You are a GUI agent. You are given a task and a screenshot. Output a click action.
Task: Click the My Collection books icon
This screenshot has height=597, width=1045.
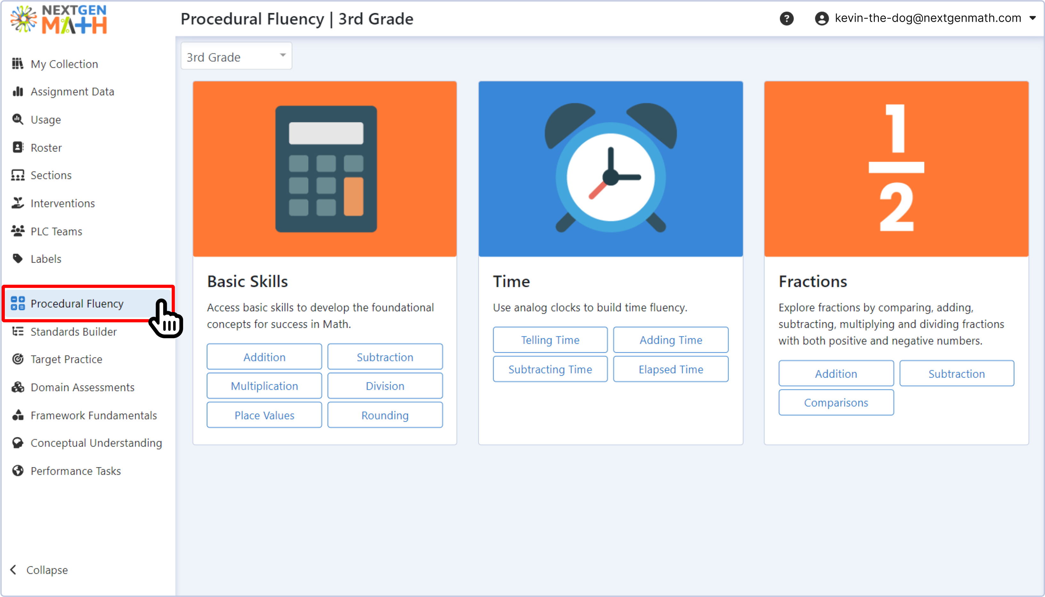[x=18, y=64]
